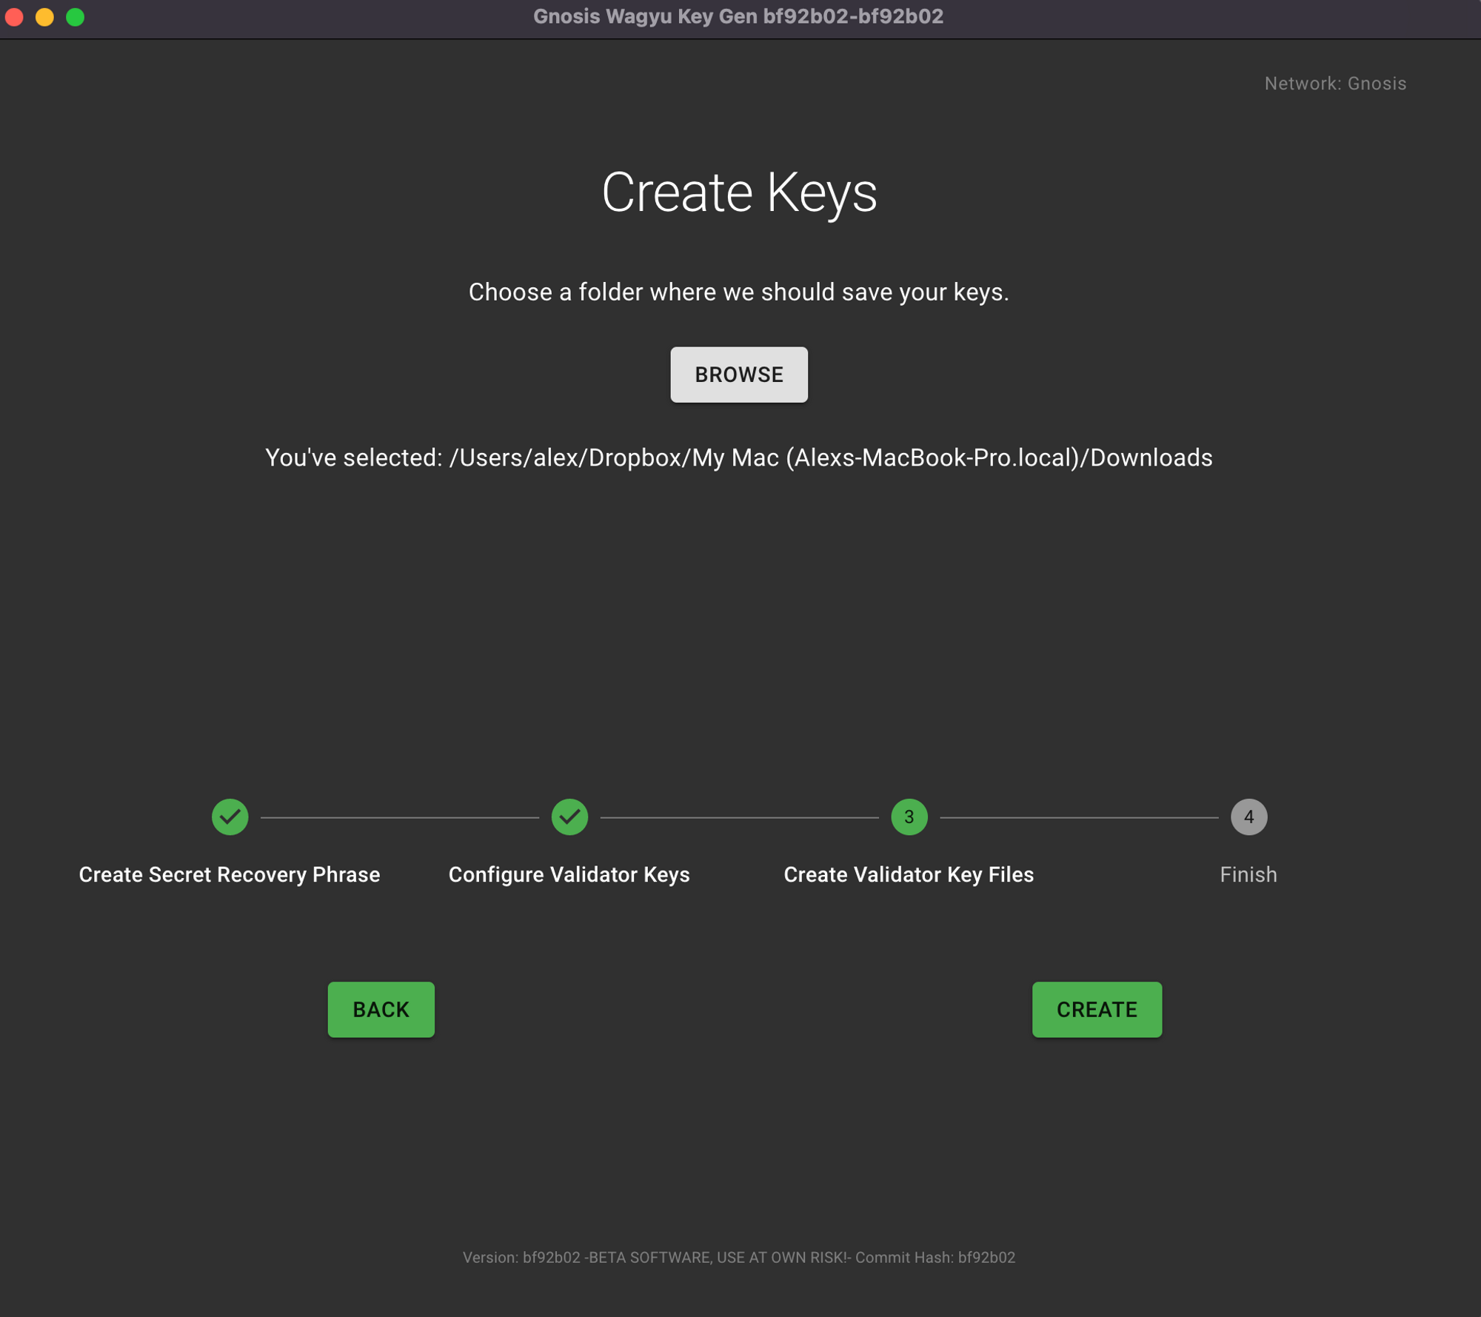Image resolution: width=1481 pixels, height=1317 pixels.
Task: Click step 2 green checkmark icon
Action: click(x=569, y=817)
